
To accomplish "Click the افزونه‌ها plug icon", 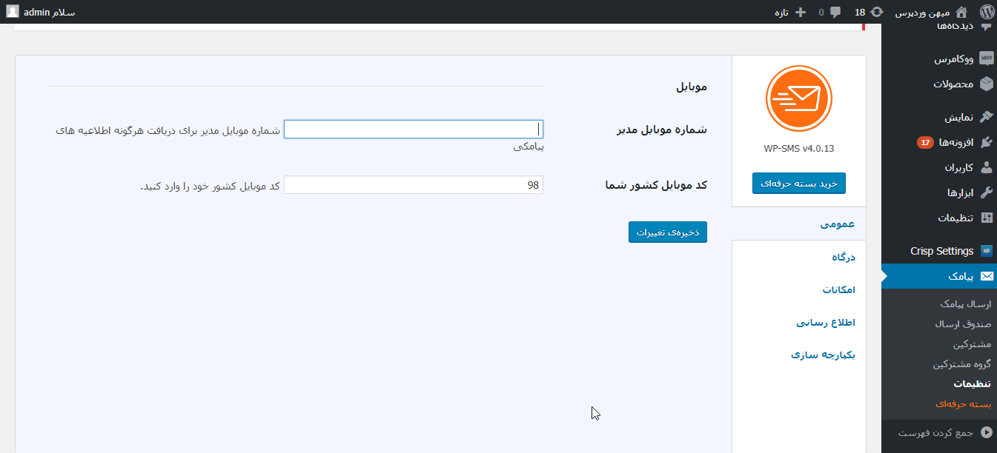I will (986, 142).
